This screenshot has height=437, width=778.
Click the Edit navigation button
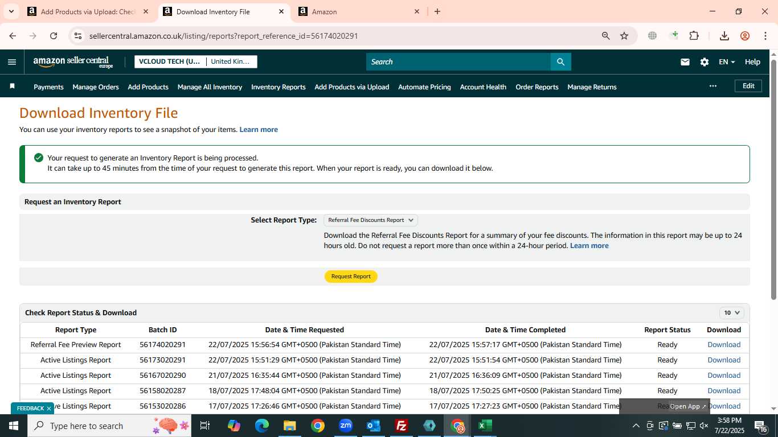748,86
